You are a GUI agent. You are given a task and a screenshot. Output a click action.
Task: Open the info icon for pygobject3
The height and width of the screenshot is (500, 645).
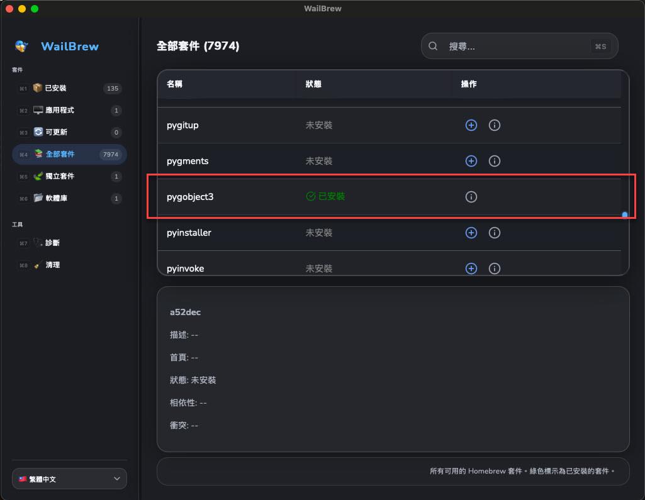(471, 197)
